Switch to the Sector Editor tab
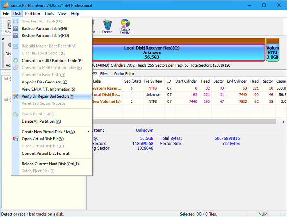 tap(124, 74)
